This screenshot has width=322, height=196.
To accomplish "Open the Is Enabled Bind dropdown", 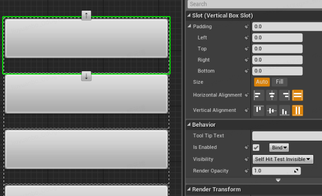I will coord(279,148).
